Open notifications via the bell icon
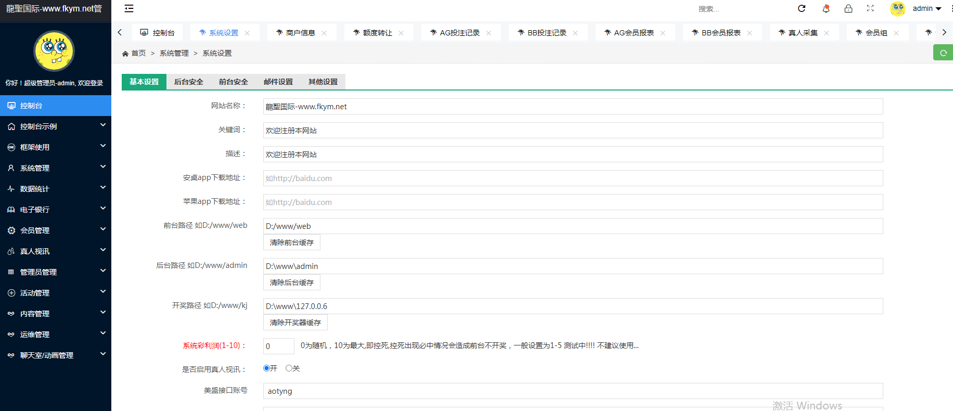 tap(826, 8)
